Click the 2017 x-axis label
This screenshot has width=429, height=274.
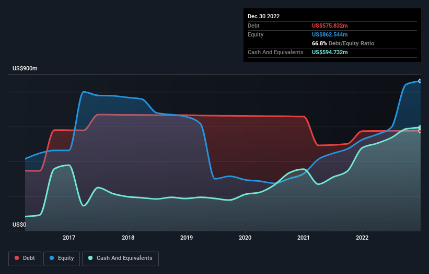click(x=69, y=238)
